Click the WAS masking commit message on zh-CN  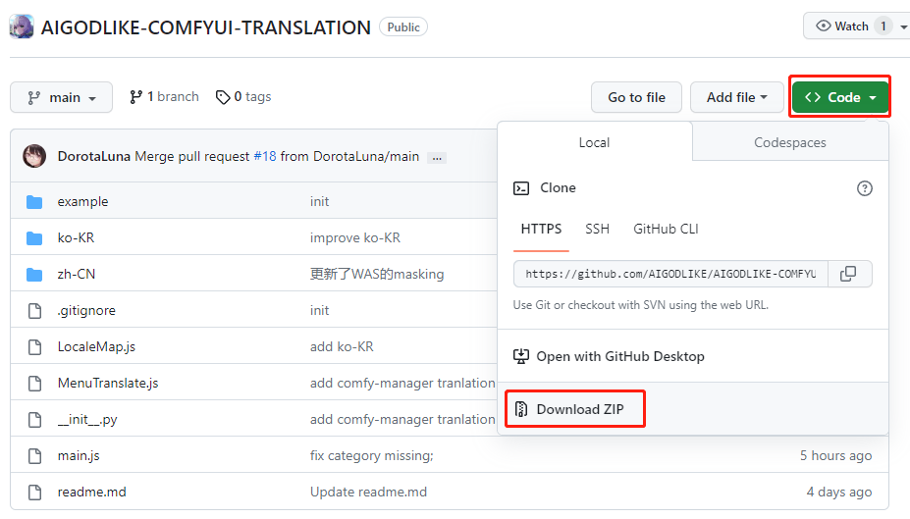pyautogui.click(x=377, y=275)
